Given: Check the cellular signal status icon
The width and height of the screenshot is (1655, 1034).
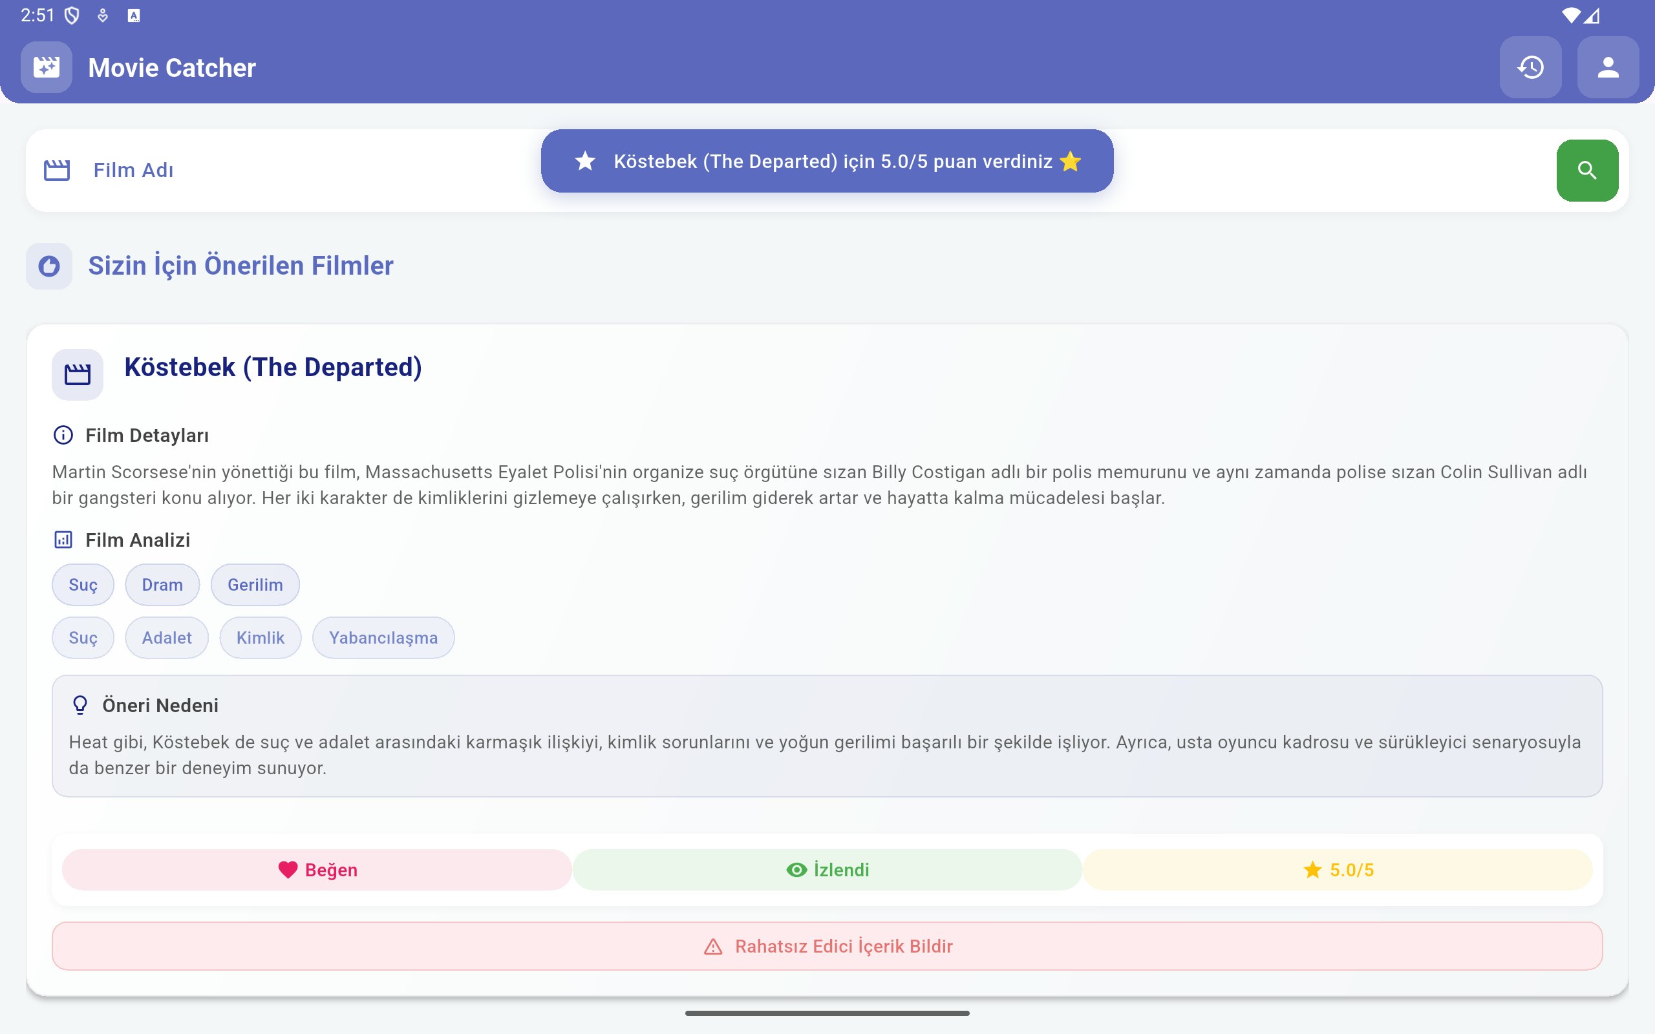Looking at the screenshot, I should pos(1592,15).
